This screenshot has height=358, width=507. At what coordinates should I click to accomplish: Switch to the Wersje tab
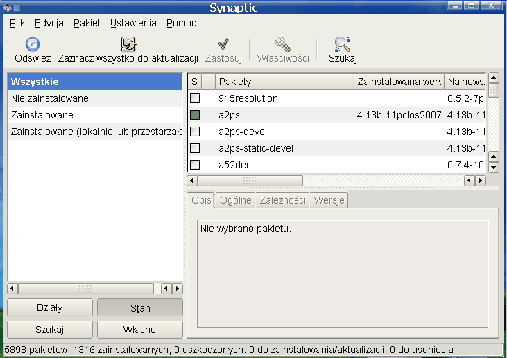pyautogui.click(x=329, y=200)
